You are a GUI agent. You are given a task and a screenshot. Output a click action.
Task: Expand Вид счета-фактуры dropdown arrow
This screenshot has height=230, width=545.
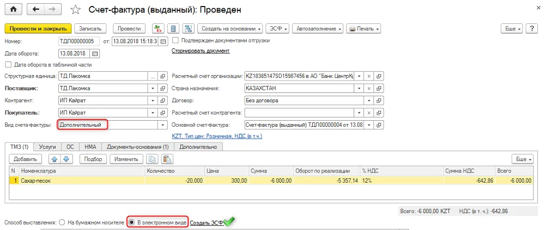(x=162, y=125)
